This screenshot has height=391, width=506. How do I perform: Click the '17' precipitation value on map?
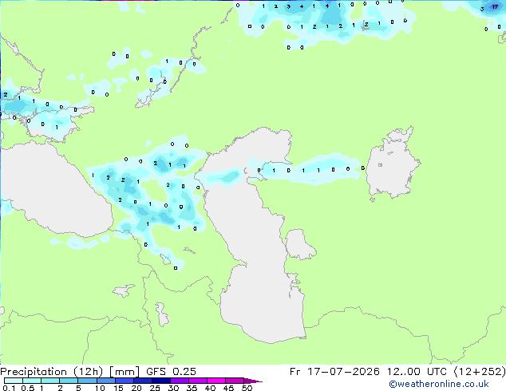pos(495,6)
